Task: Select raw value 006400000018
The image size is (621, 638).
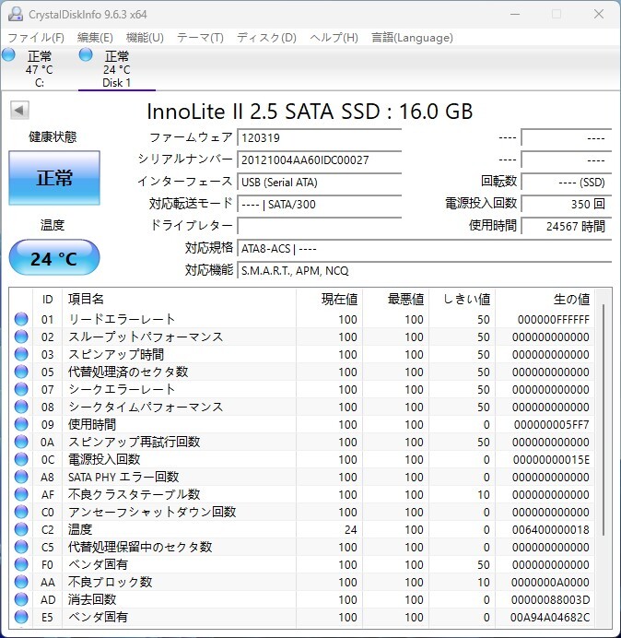Action: coord(551,529)
